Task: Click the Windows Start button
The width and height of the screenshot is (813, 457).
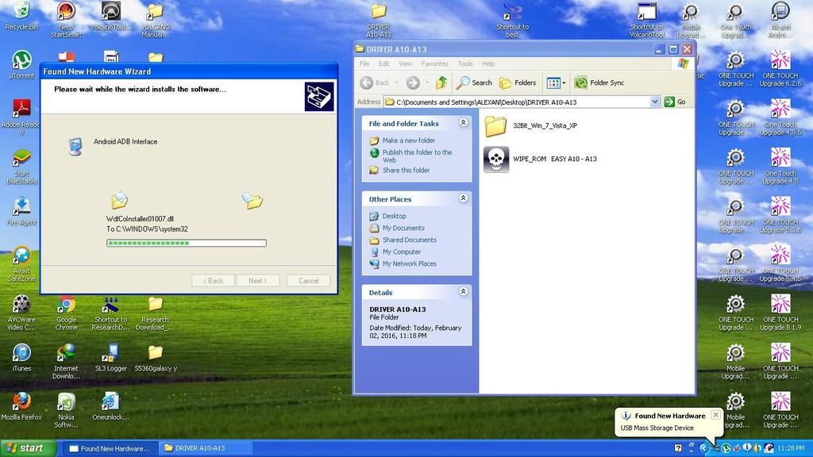Action: pos(28,448)
